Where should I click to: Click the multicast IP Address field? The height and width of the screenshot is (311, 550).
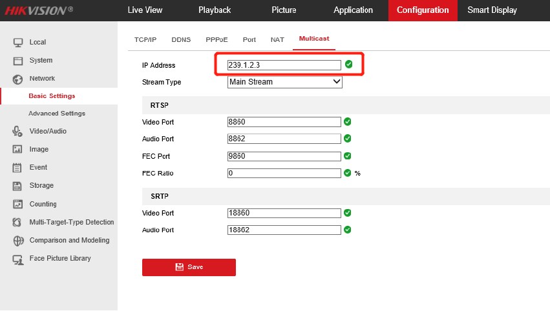pos(284,65)
